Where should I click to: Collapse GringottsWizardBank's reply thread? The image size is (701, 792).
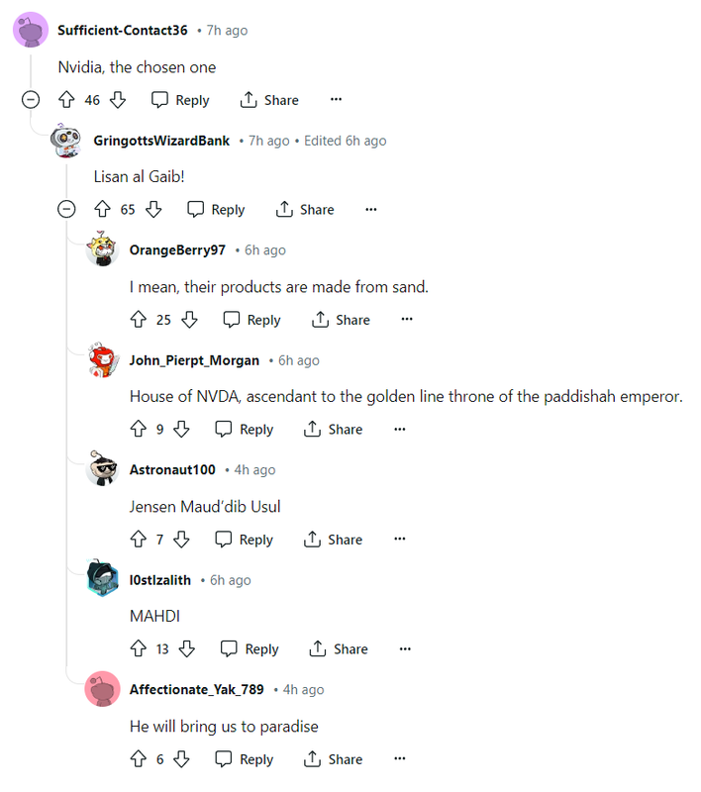pos(66,209)
